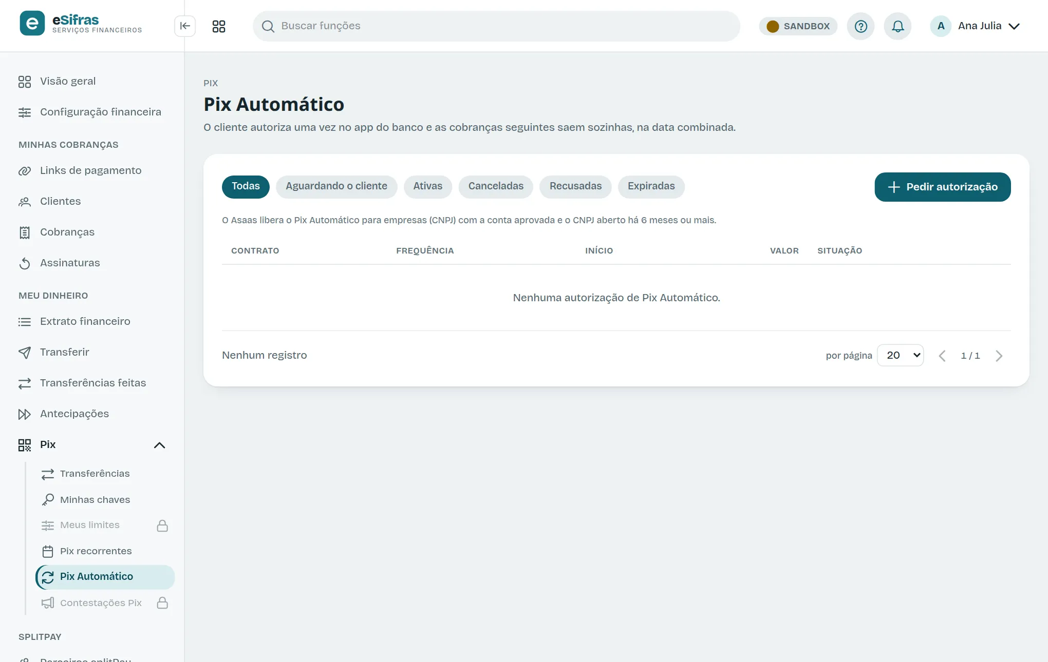The width and height of the screenshot is (1048, 662).
Task: Collapse the sidebar with the arrow icon
Action: 185,26
